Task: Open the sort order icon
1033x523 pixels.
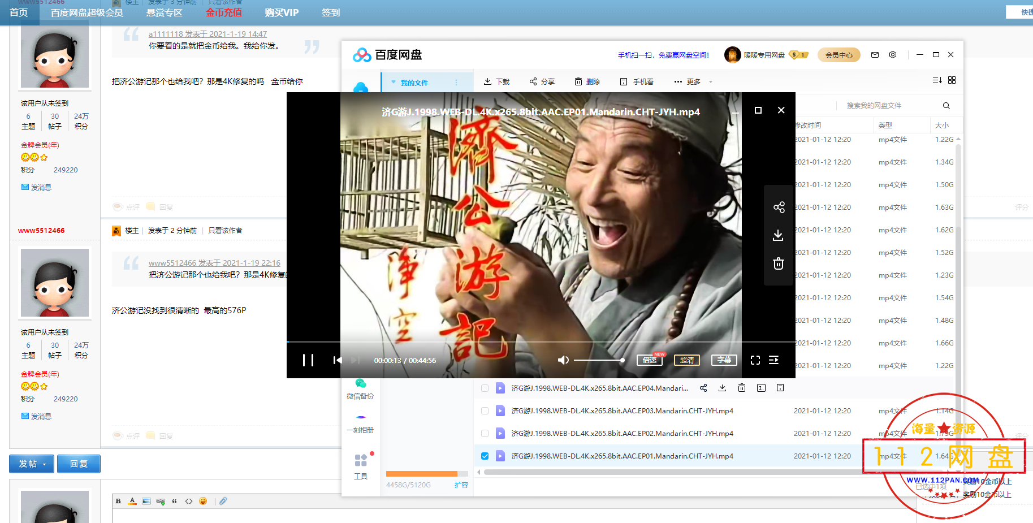Action: point(937,80)
